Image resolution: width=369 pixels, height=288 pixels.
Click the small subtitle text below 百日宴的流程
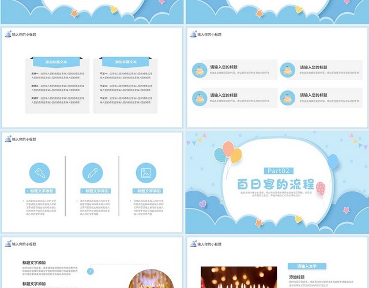(276, 194)
